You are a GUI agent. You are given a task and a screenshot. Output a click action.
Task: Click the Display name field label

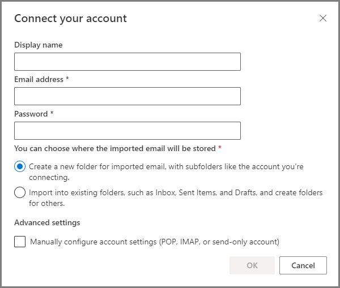pos(39,45)
